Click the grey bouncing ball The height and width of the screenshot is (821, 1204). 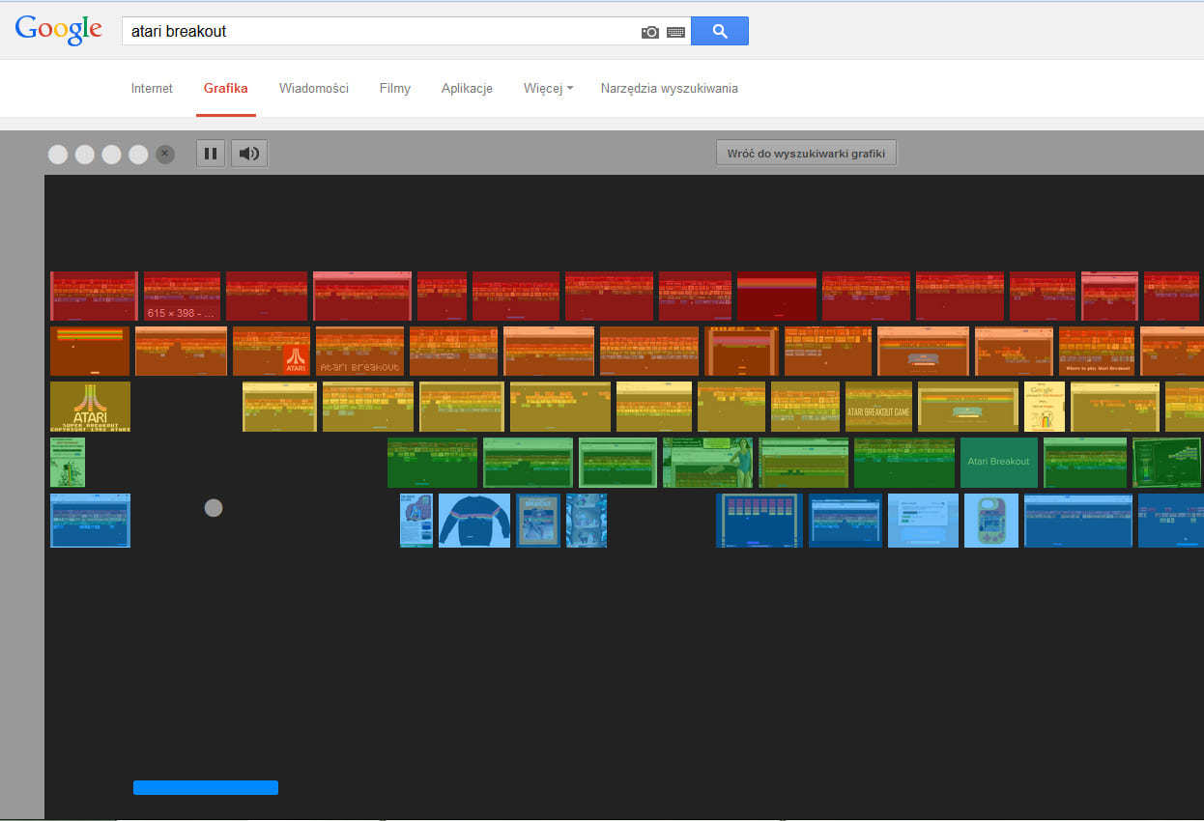214,507
